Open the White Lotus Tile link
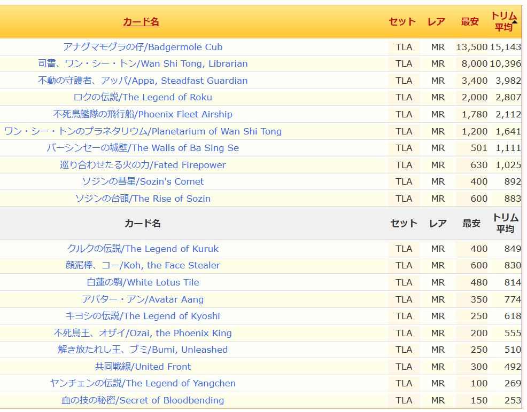The image size is (527, 412). (143, 282)
